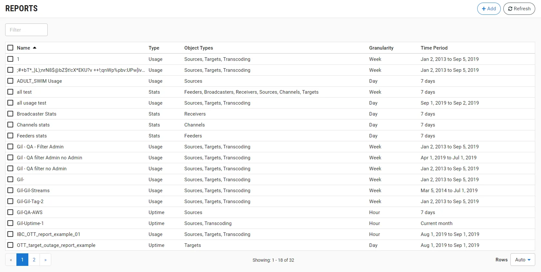This screenshot has height=272, width=541.
Task: Open the IBC_OTT_report_example_01 report
Action: [49, 234]
